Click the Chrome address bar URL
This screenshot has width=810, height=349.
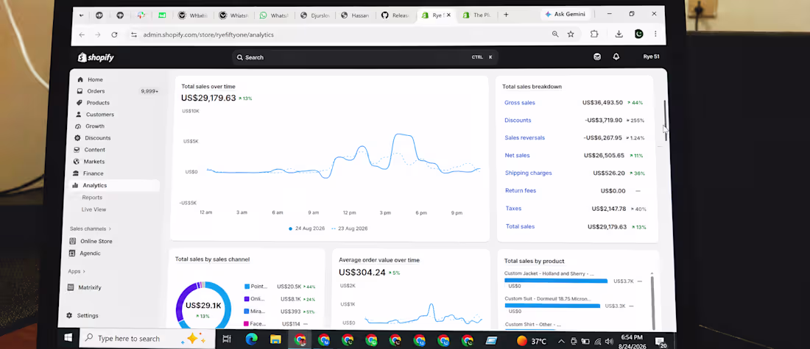(208, 35)
